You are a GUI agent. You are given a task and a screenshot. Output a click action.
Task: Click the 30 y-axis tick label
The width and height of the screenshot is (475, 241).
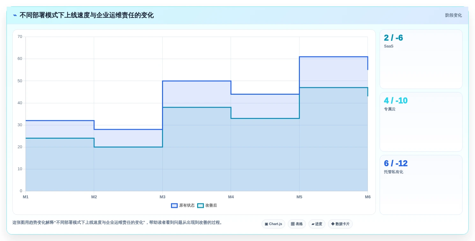(20, 125)
